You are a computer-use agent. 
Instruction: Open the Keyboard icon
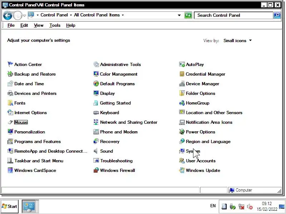[96, 112]
